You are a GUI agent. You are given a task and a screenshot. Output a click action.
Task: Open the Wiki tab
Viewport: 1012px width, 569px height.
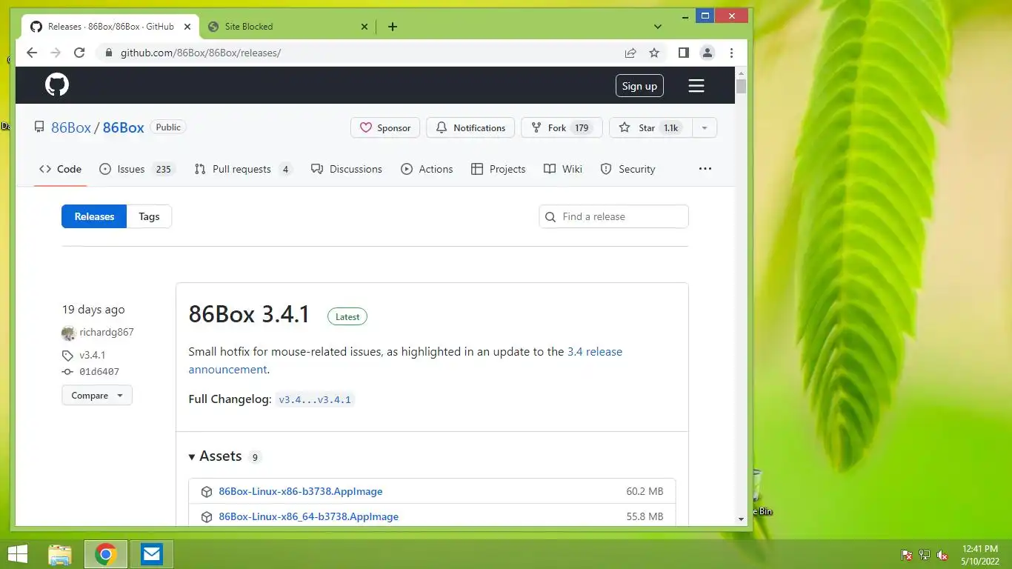pyautogui.click(x=563, y=169)
